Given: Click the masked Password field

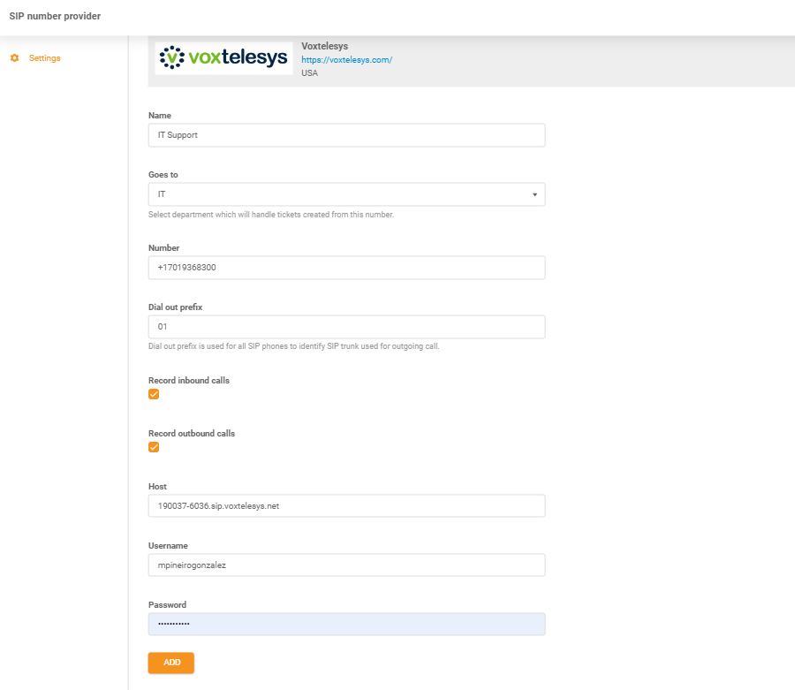Looking at the screenshot, I should [x=346, y=624].
